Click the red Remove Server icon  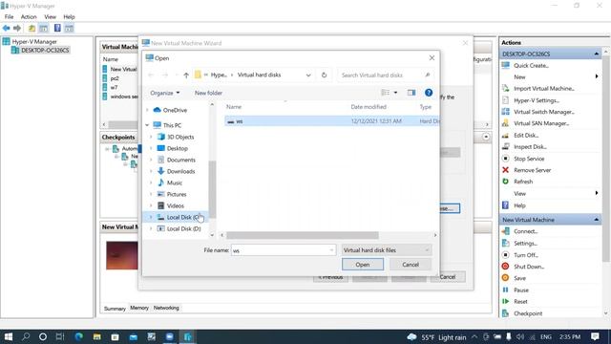[505, 170]
